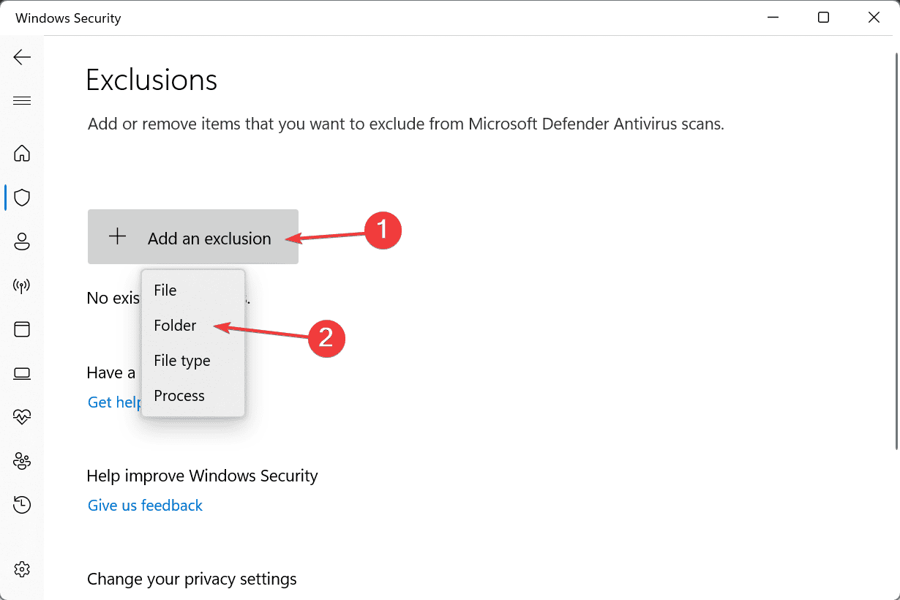
Task: Open Protection history clock icon
Action: [22, 505]
